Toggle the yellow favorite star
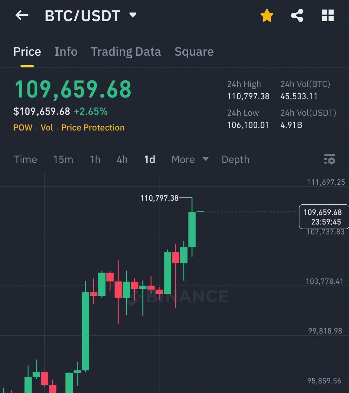 [x=267, y=15]
